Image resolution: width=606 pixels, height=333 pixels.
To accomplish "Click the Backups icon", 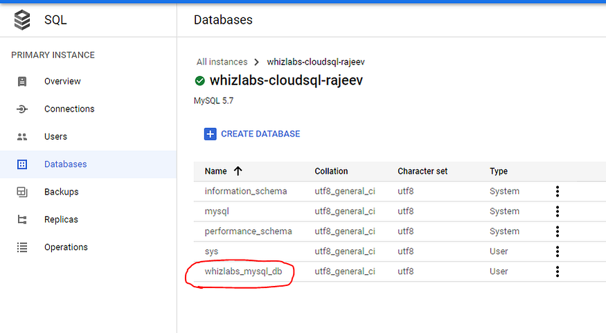I will point(22,192).
